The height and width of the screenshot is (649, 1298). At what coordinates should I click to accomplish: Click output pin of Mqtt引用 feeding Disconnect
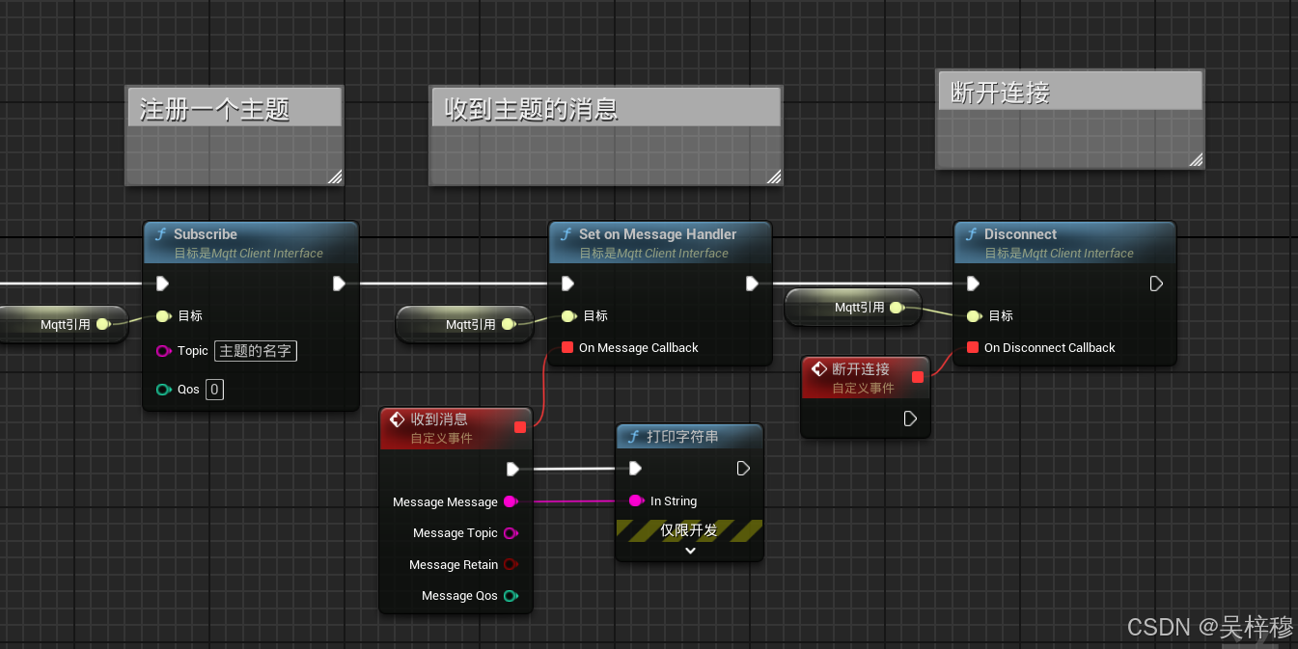897,308
